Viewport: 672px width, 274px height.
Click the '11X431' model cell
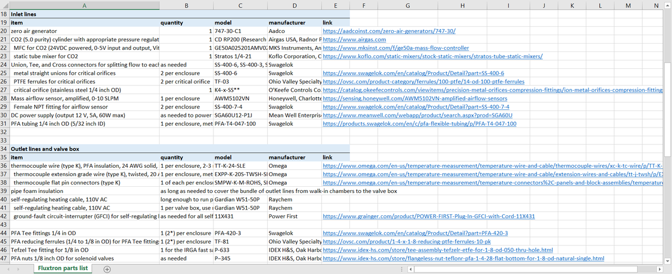240,216
